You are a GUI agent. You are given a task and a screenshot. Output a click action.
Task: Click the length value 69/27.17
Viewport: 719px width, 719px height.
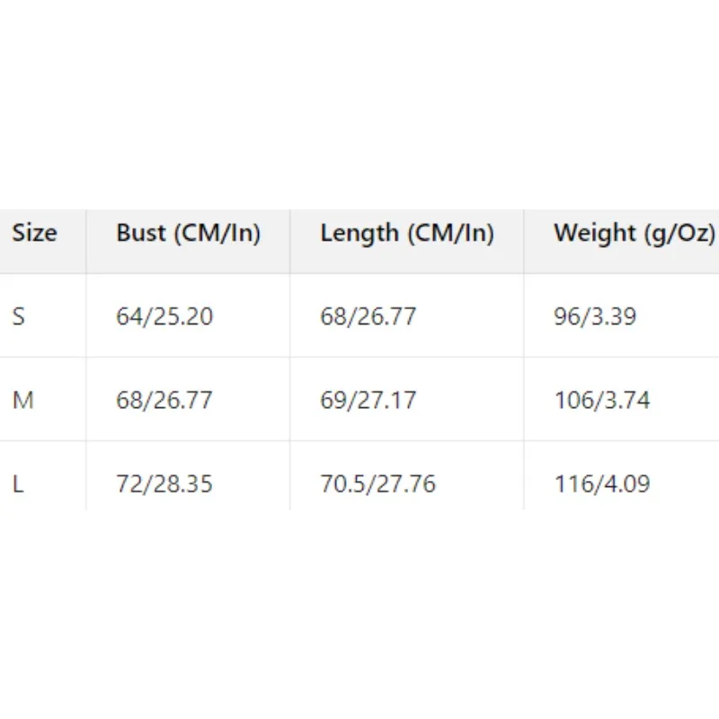coord(368,400)
